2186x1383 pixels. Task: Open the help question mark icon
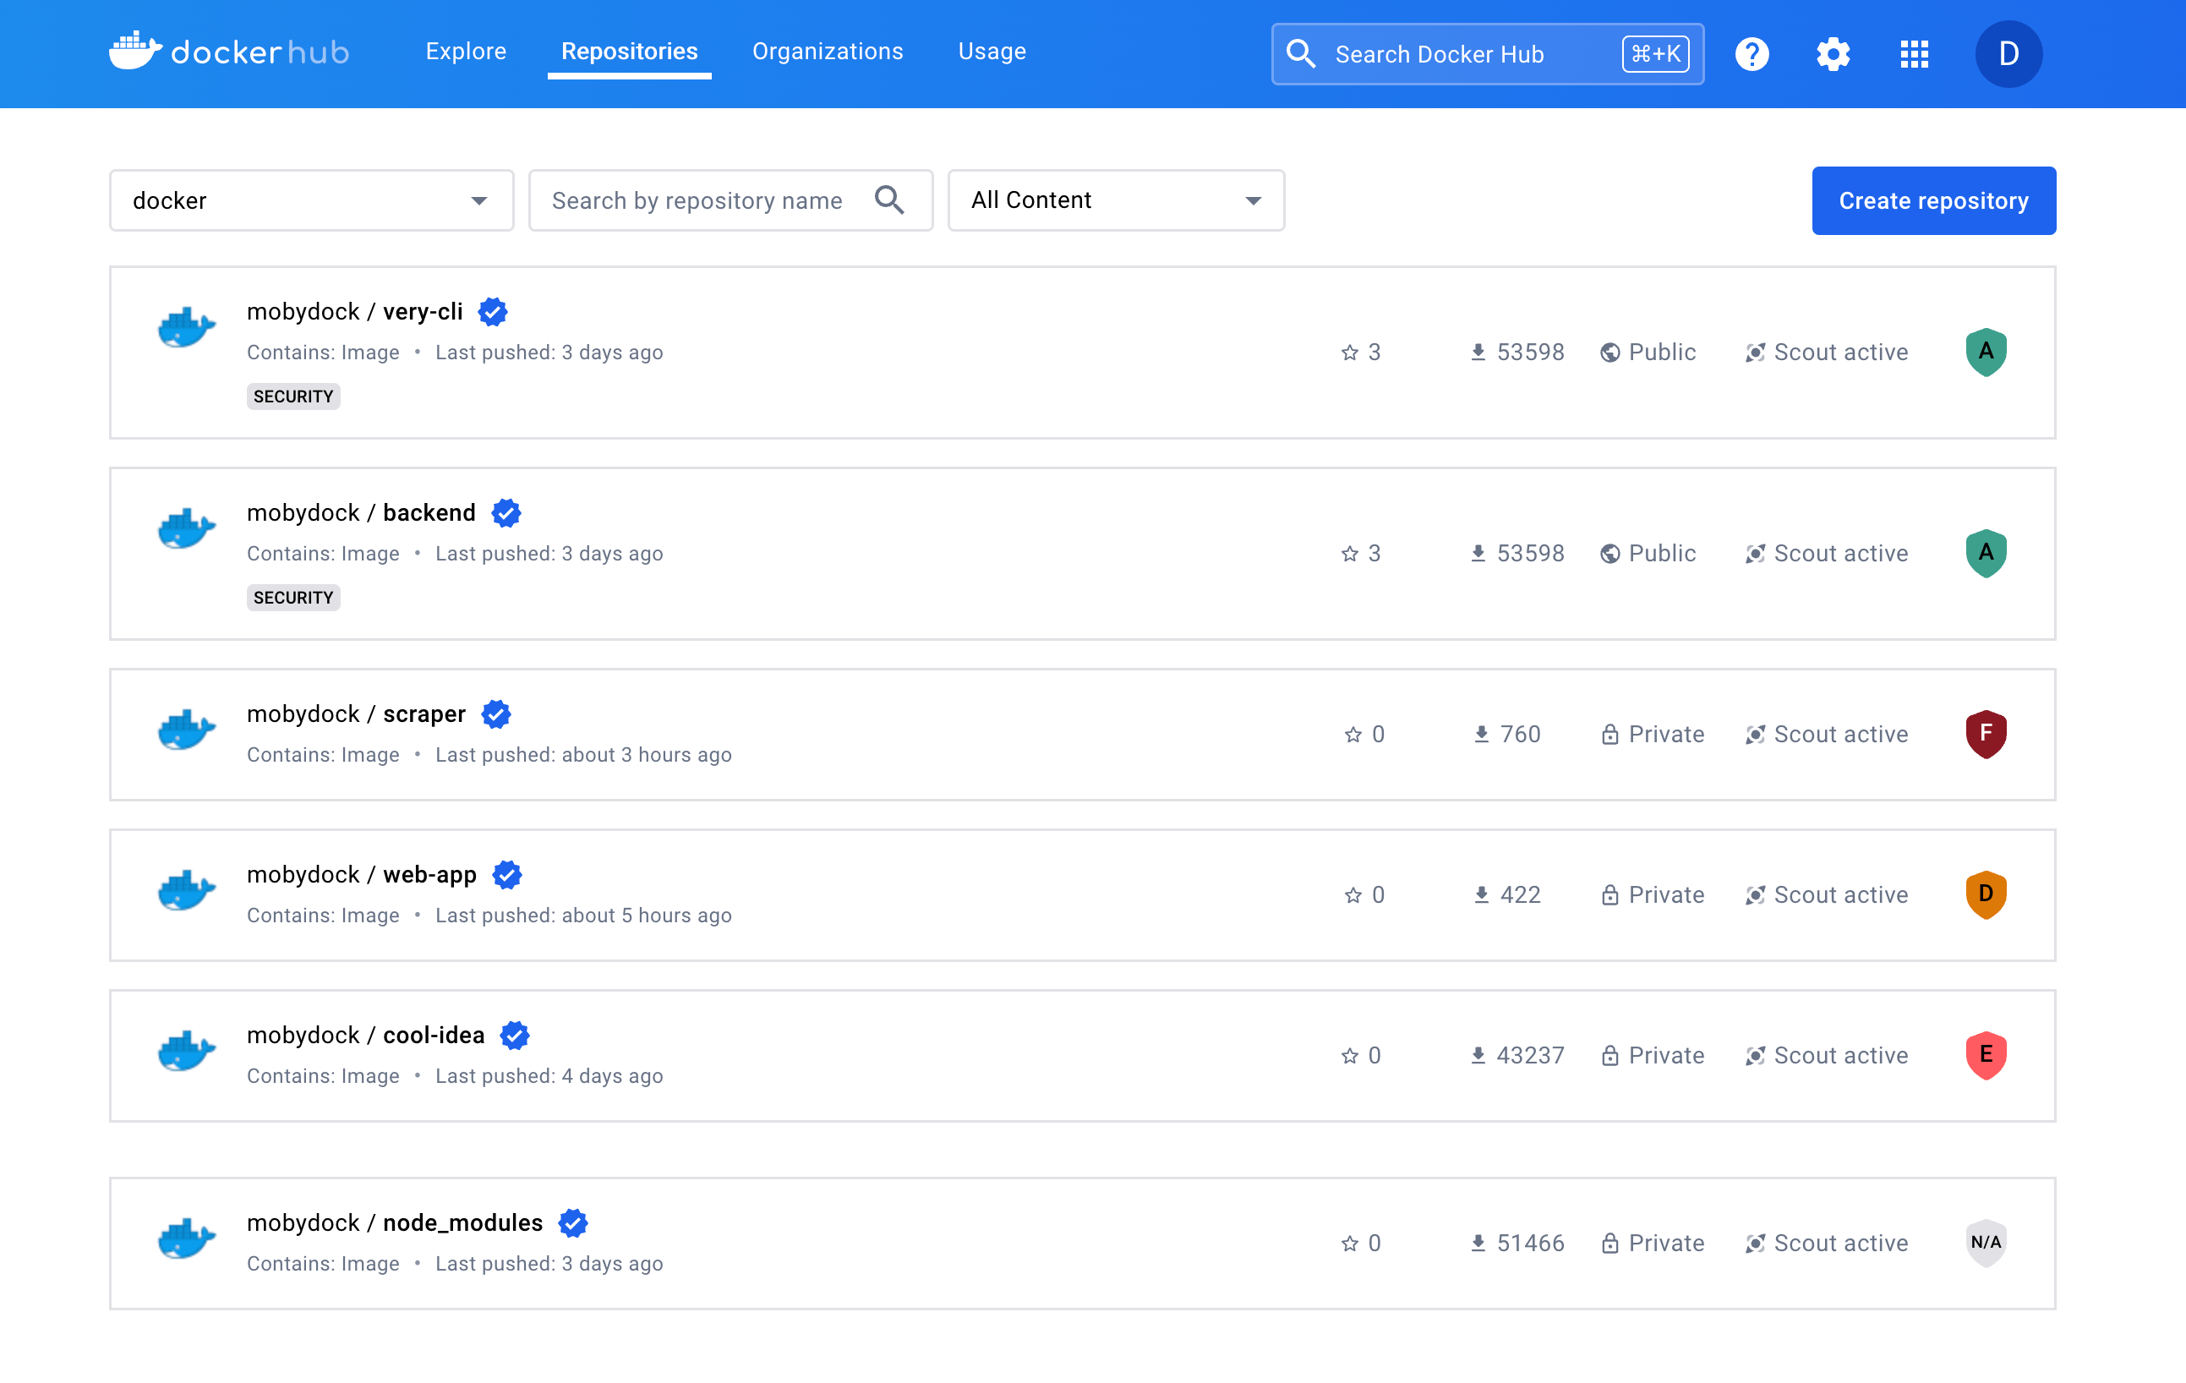1752,53
